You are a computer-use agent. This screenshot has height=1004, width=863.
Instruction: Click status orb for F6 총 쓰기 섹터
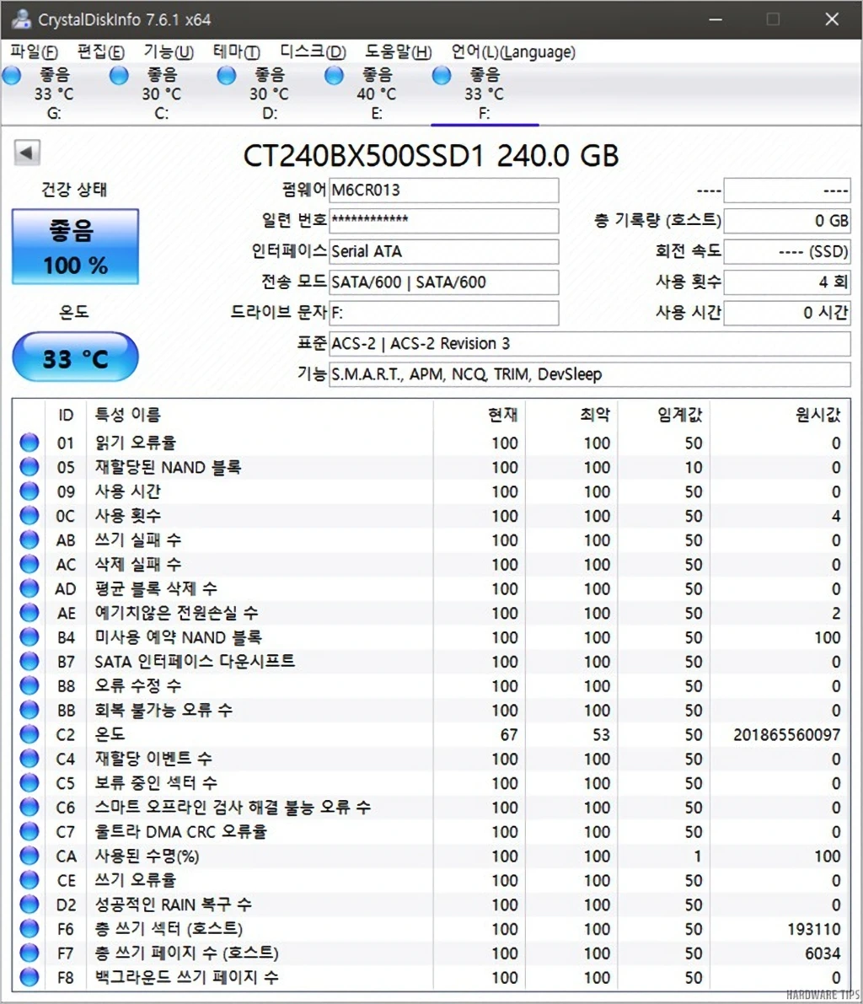pos(29,929)
